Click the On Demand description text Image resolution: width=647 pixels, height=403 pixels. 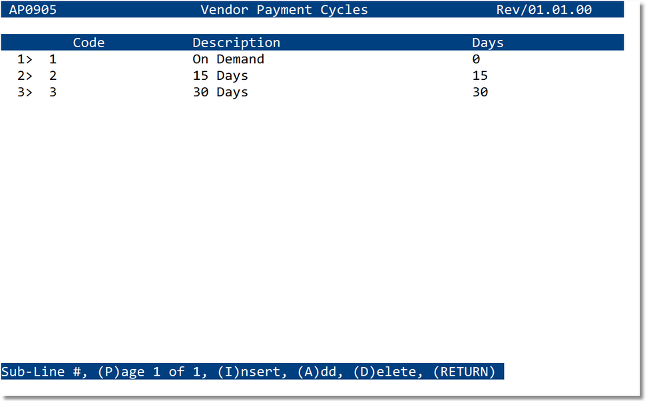point(228,59)
